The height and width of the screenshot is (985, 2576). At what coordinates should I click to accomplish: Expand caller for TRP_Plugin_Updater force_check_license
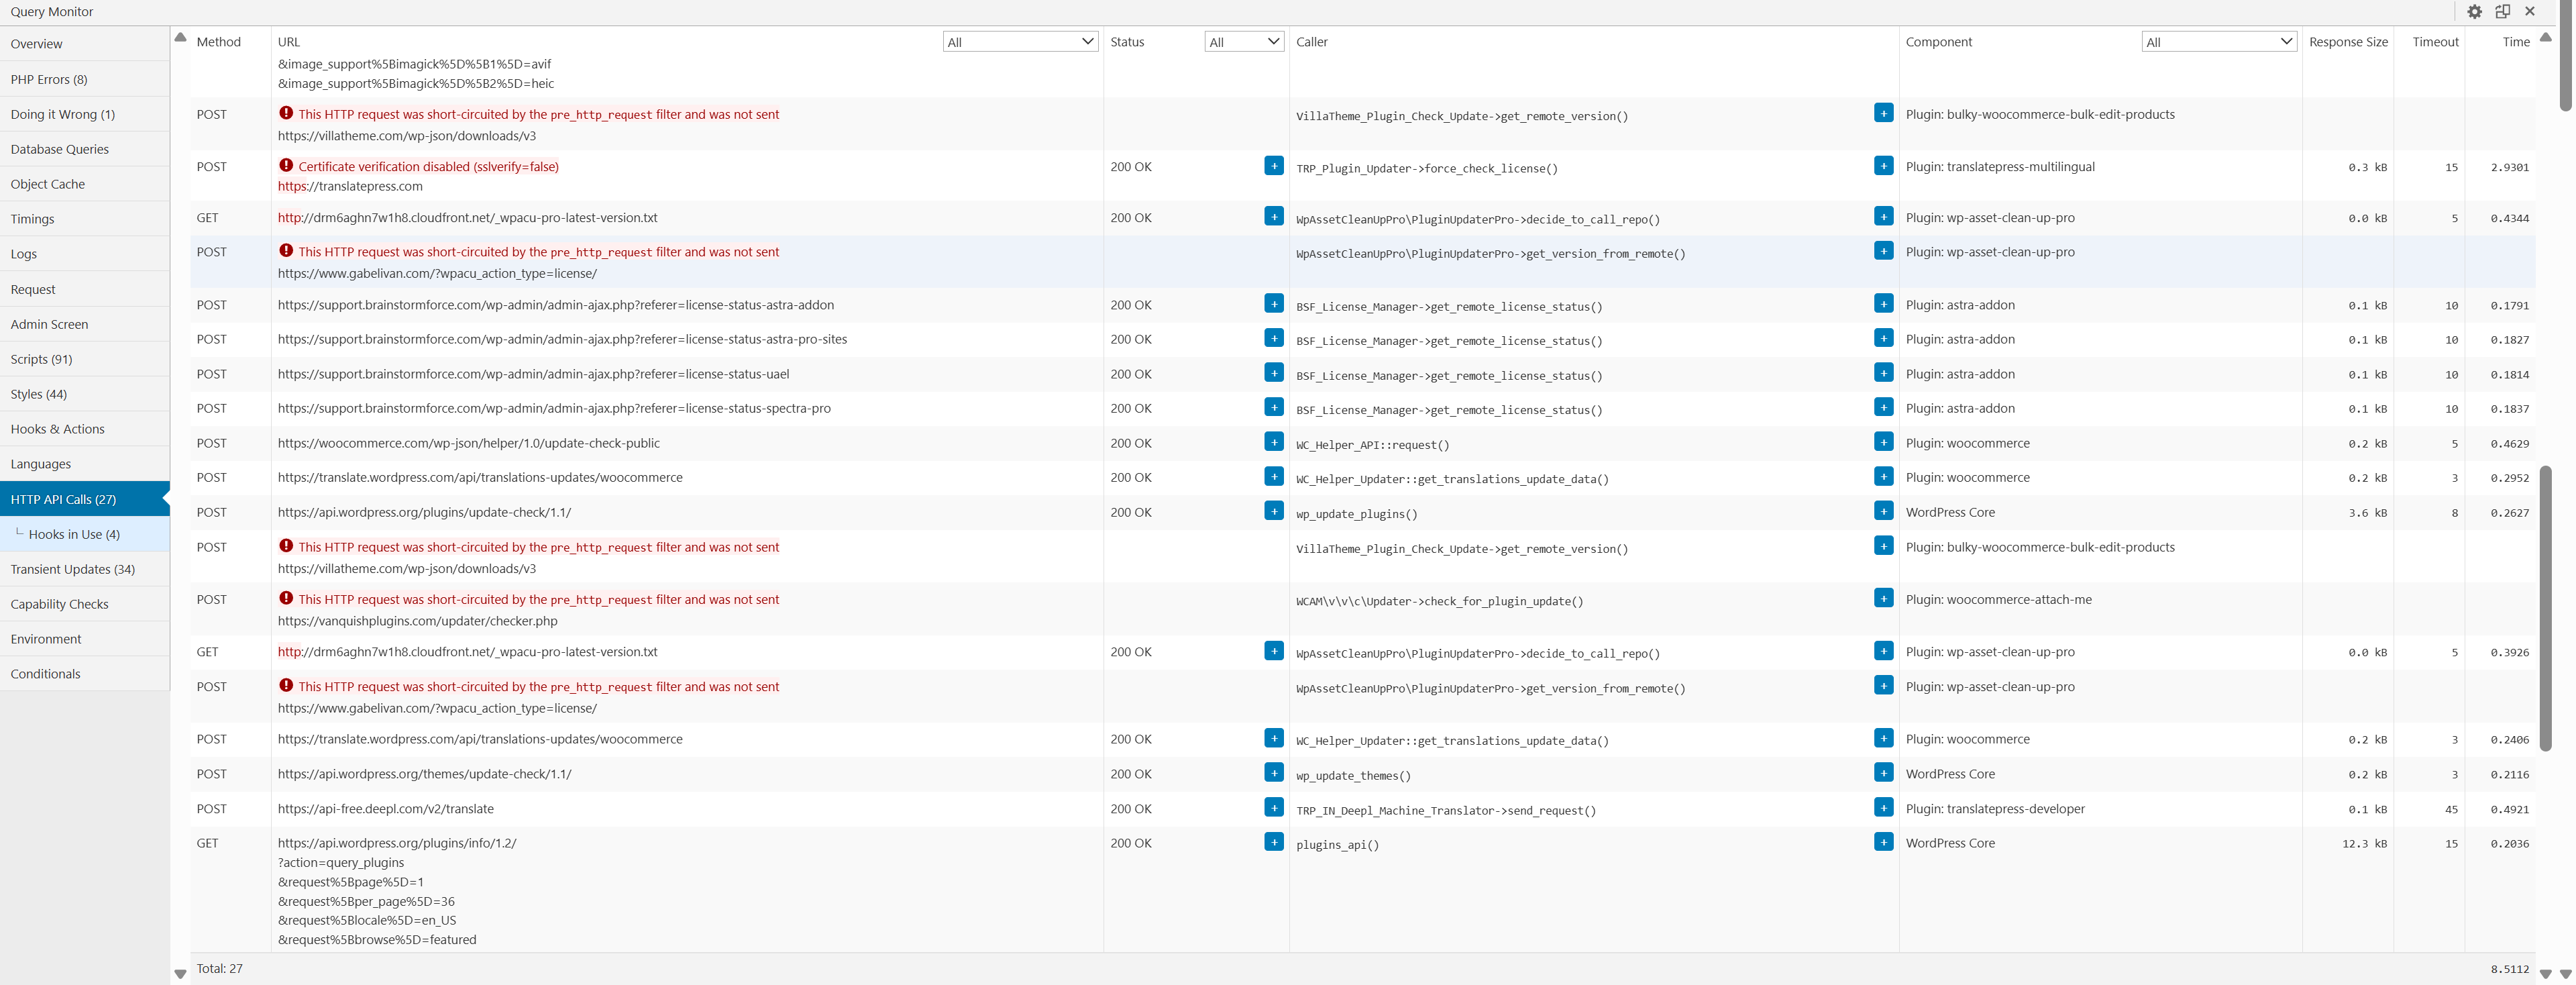tap(1883, 166)
